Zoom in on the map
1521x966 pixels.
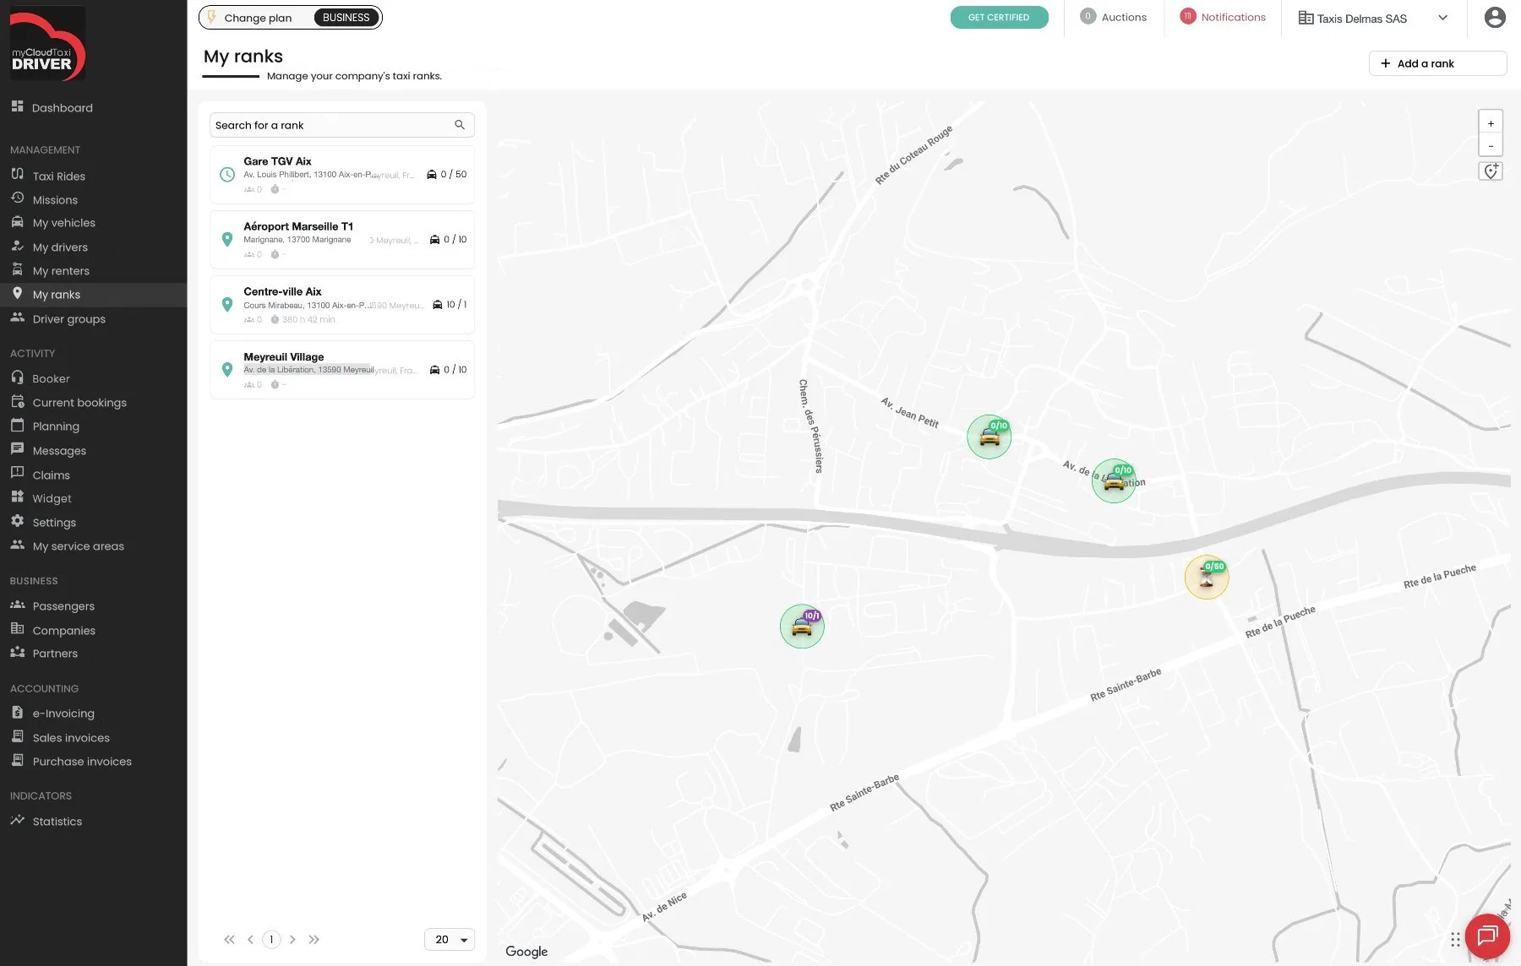pyautogui.click(x=1491, y=123)
